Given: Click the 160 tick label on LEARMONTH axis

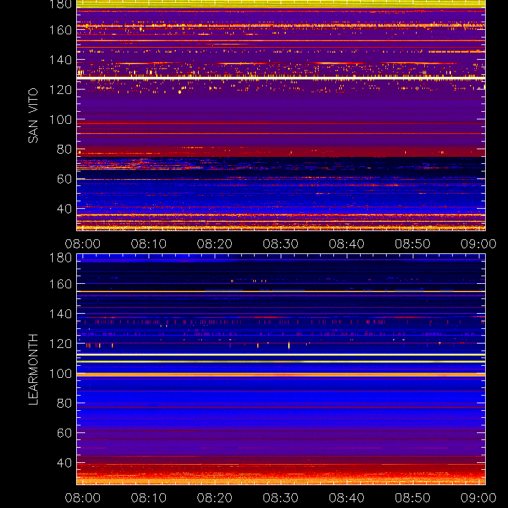Looking at the screenshot, I should tap(60, 284).
